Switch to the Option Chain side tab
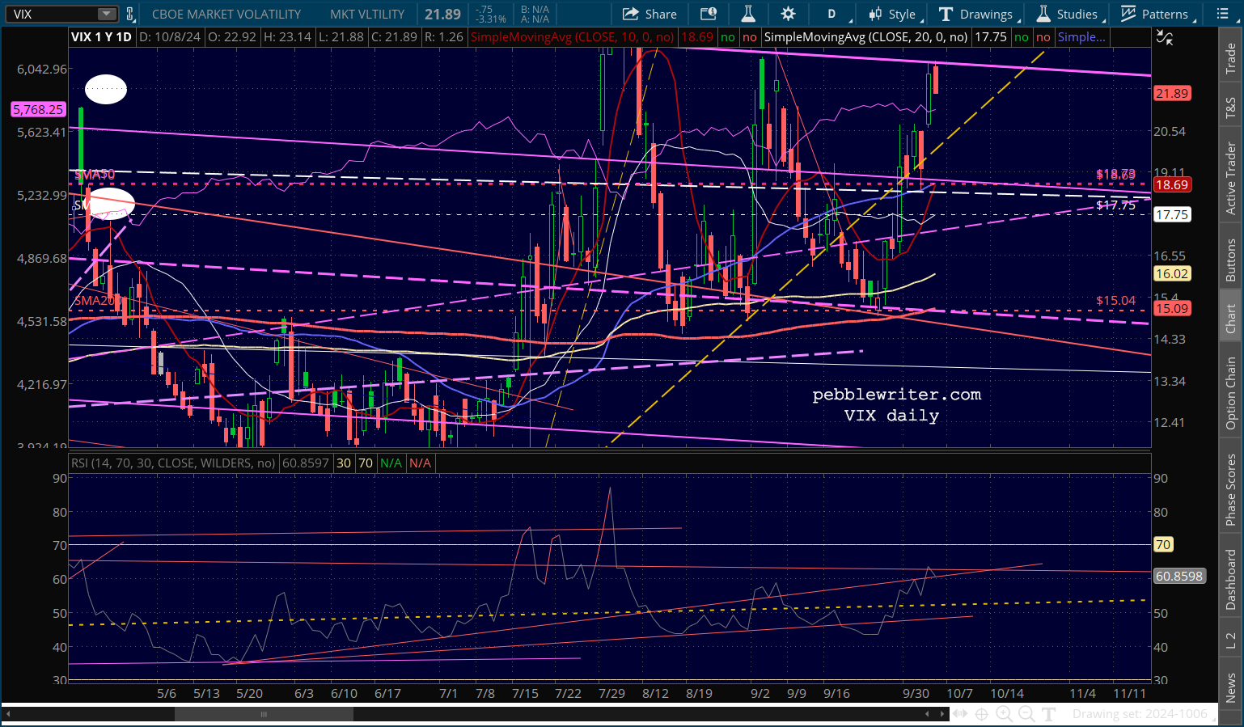The height and width of the screenshot is (727, 1244). [x=1230, y=393]
